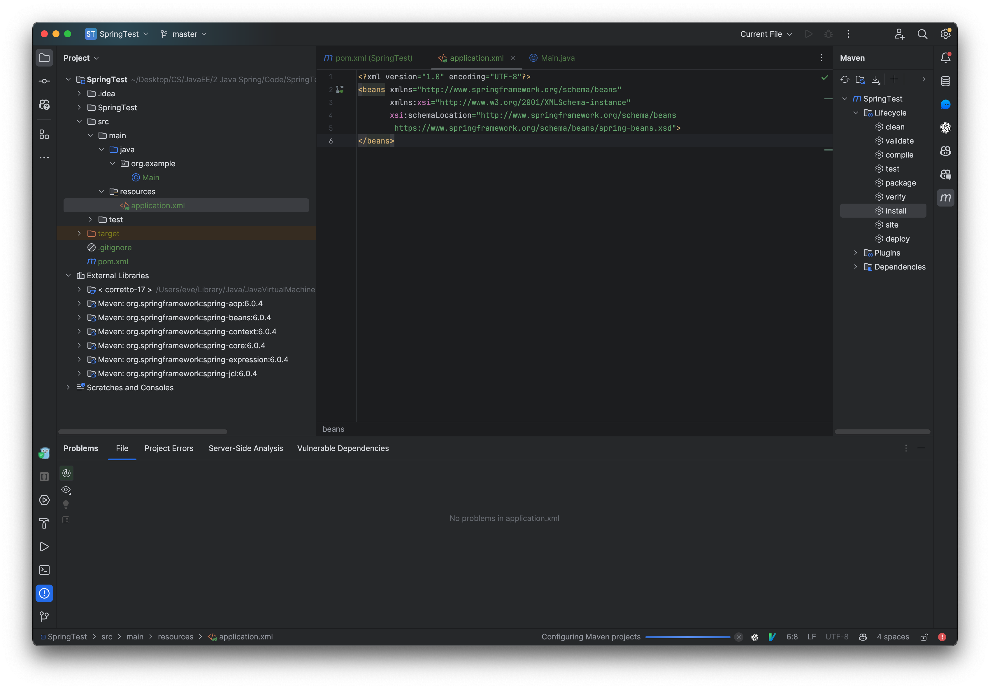The width and height of the screenshot is (990, 689).
Task: Click the Notifications bell icon top right
Action: 946,58
